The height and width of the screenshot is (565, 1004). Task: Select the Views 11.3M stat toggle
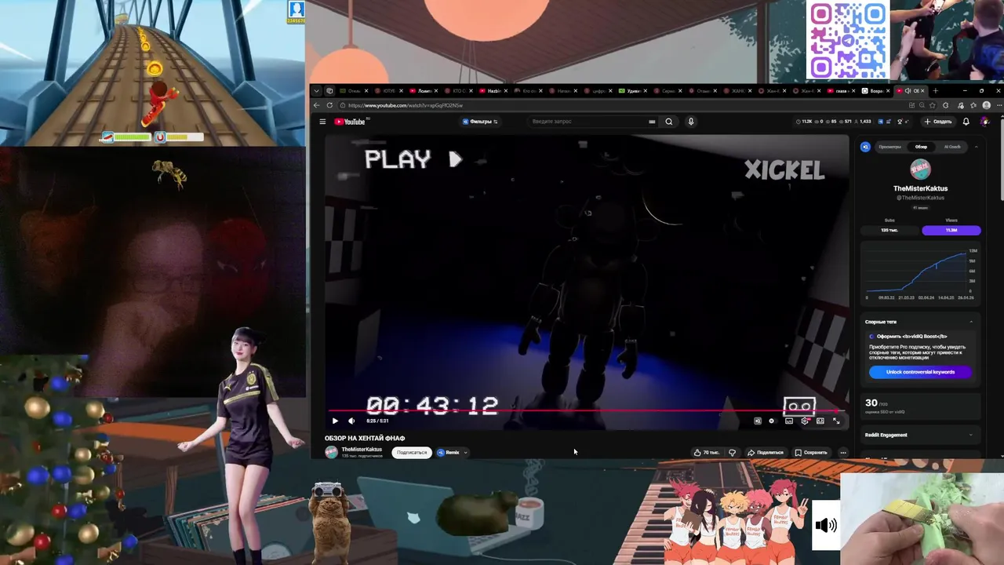pyautogui.click(x=951, y=230)
